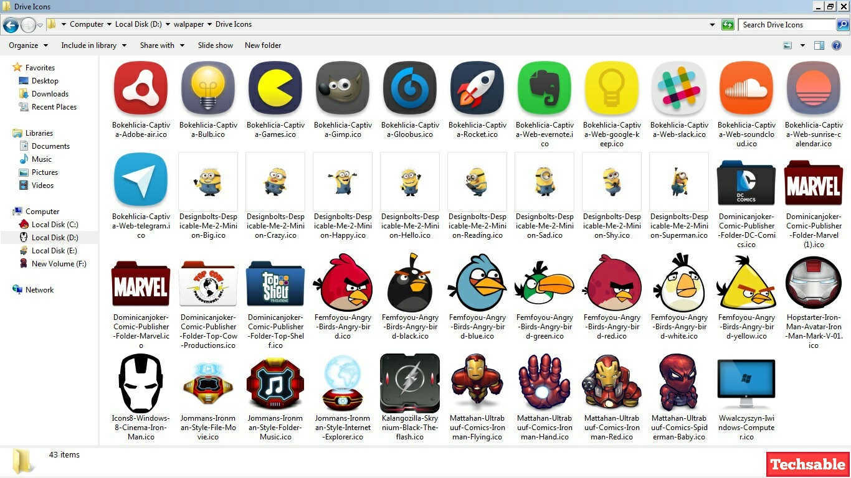The width and height of the screenshot is (851, 478).
Task: Select the Captiva Rocket icon file
Action: pyautogui.click(x=477, y=88)
